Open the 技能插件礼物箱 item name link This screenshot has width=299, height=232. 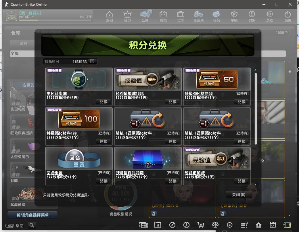[130, 173]
